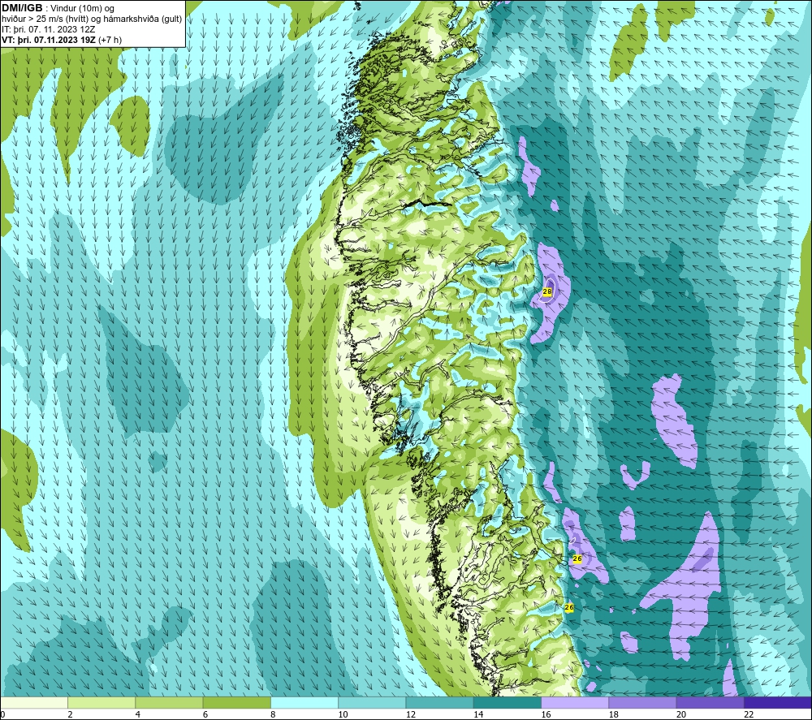Click the scale value "16"
The image size is (812, 720).
point(546,714)
